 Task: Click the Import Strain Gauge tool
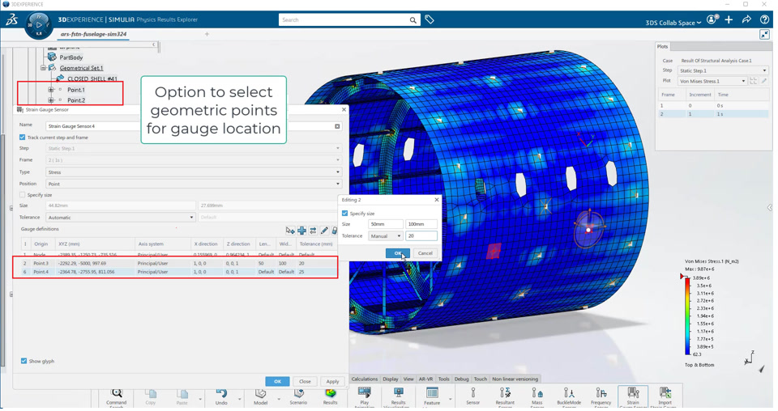coord(665,396)
